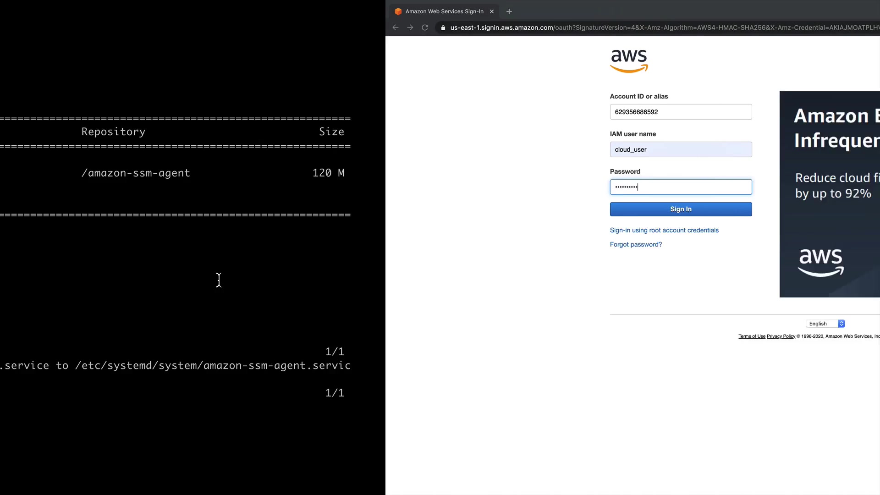Click the AWS logo above the form
The image size is (880, 495).
629,61
